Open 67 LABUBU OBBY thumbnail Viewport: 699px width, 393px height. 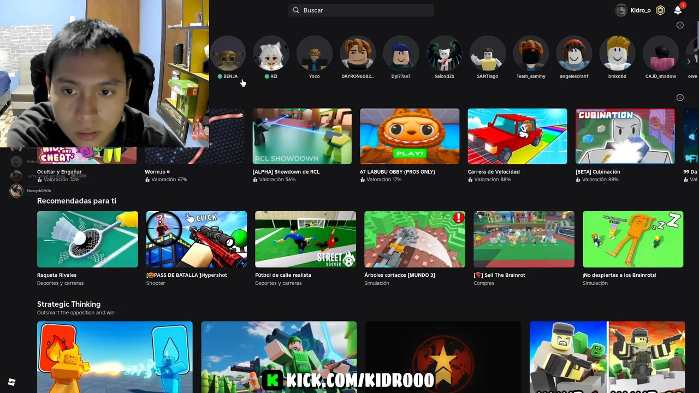pyautogui.click(x=410, y=136)
